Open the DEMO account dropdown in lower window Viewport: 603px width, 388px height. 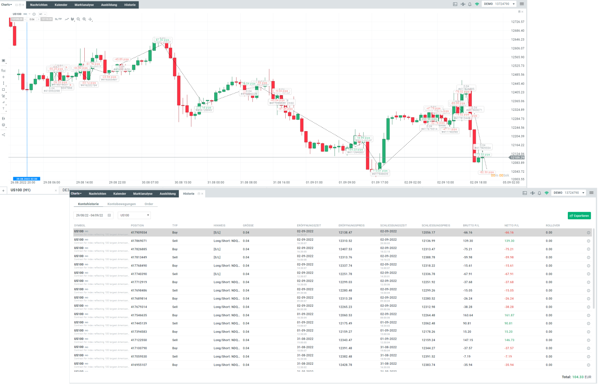tap(569, 193)
